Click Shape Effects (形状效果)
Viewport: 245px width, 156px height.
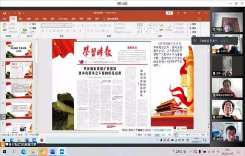(179, 32)
